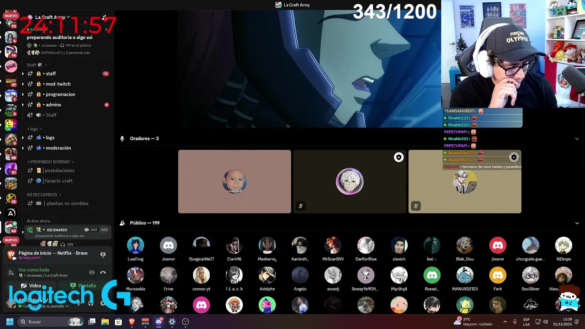Stop streaming the Brave screen share
Viewport: 585px width, 329px height.
pyautogui.click(x=103, y=255)
